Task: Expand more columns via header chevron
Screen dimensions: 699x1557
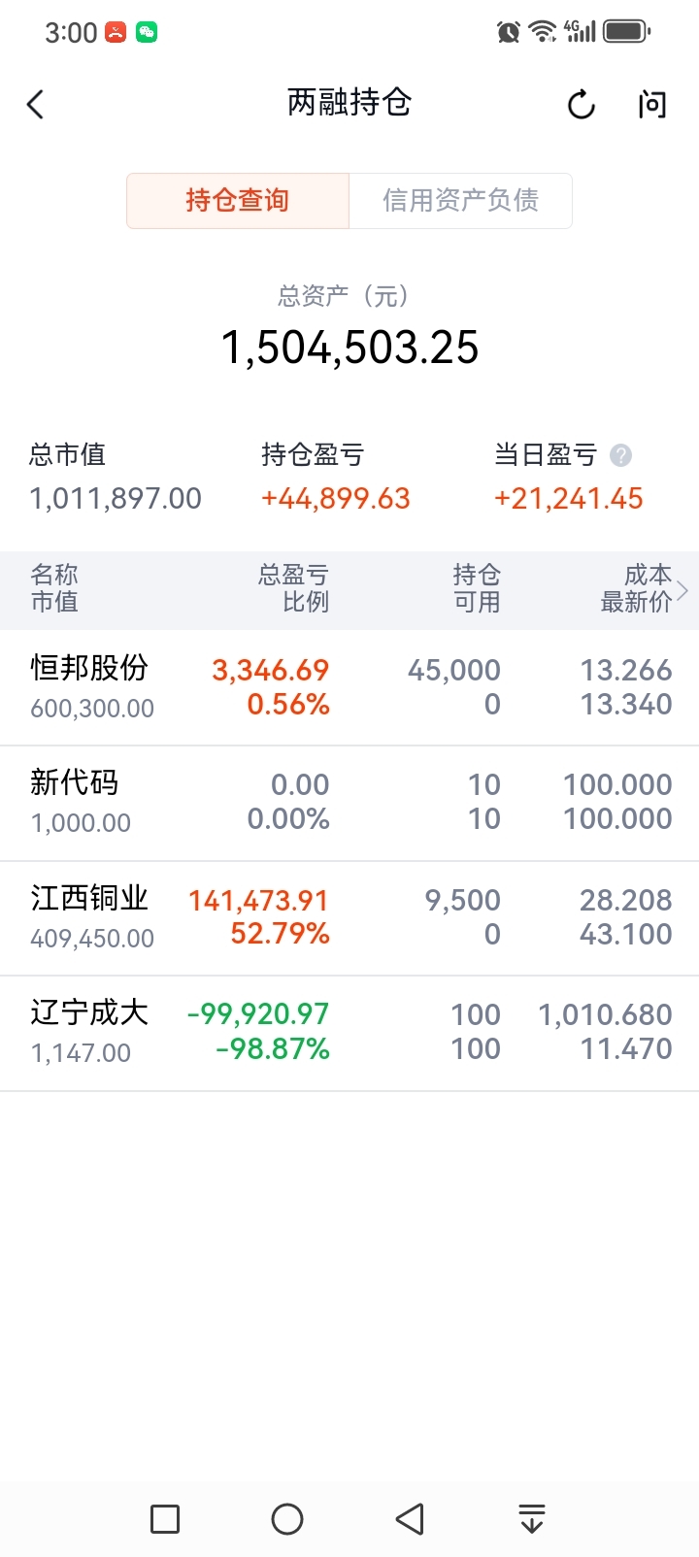Action: click(x=683, y=589)
